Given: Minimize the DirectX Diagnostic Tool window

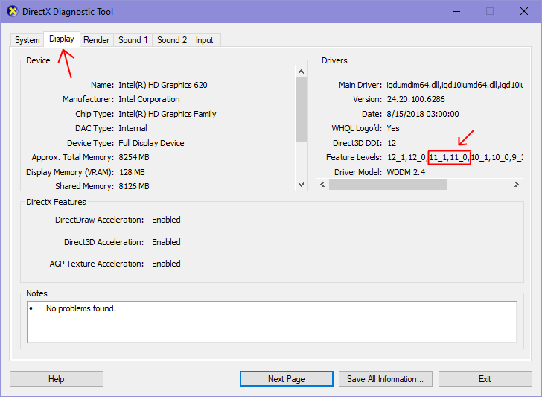Looking at the screenshot, I should coord(456,11).
